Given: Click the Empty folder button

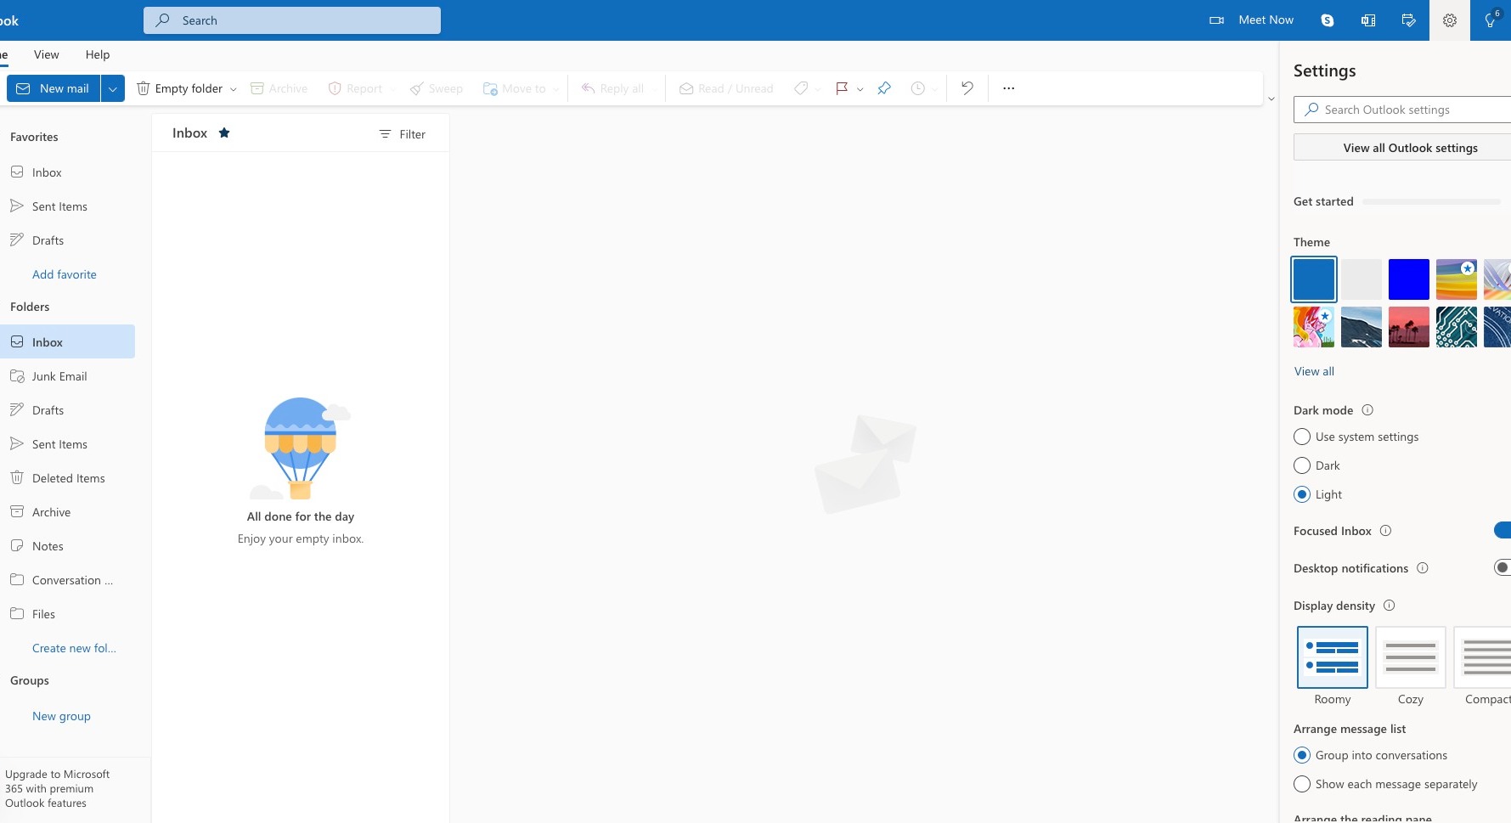Looking at the screenshot, I should tap(179, 88).
